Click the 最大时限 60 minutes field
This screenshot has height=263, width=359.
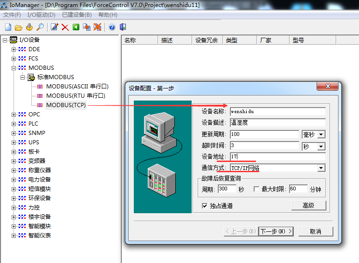[298, 189]
